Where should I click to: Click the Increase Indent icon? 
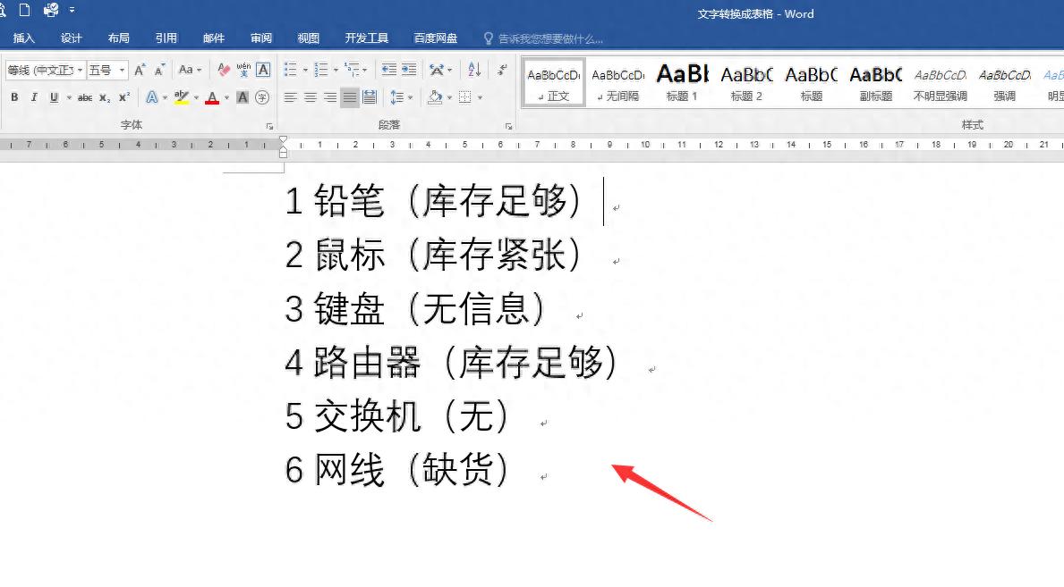coord(409,69)
